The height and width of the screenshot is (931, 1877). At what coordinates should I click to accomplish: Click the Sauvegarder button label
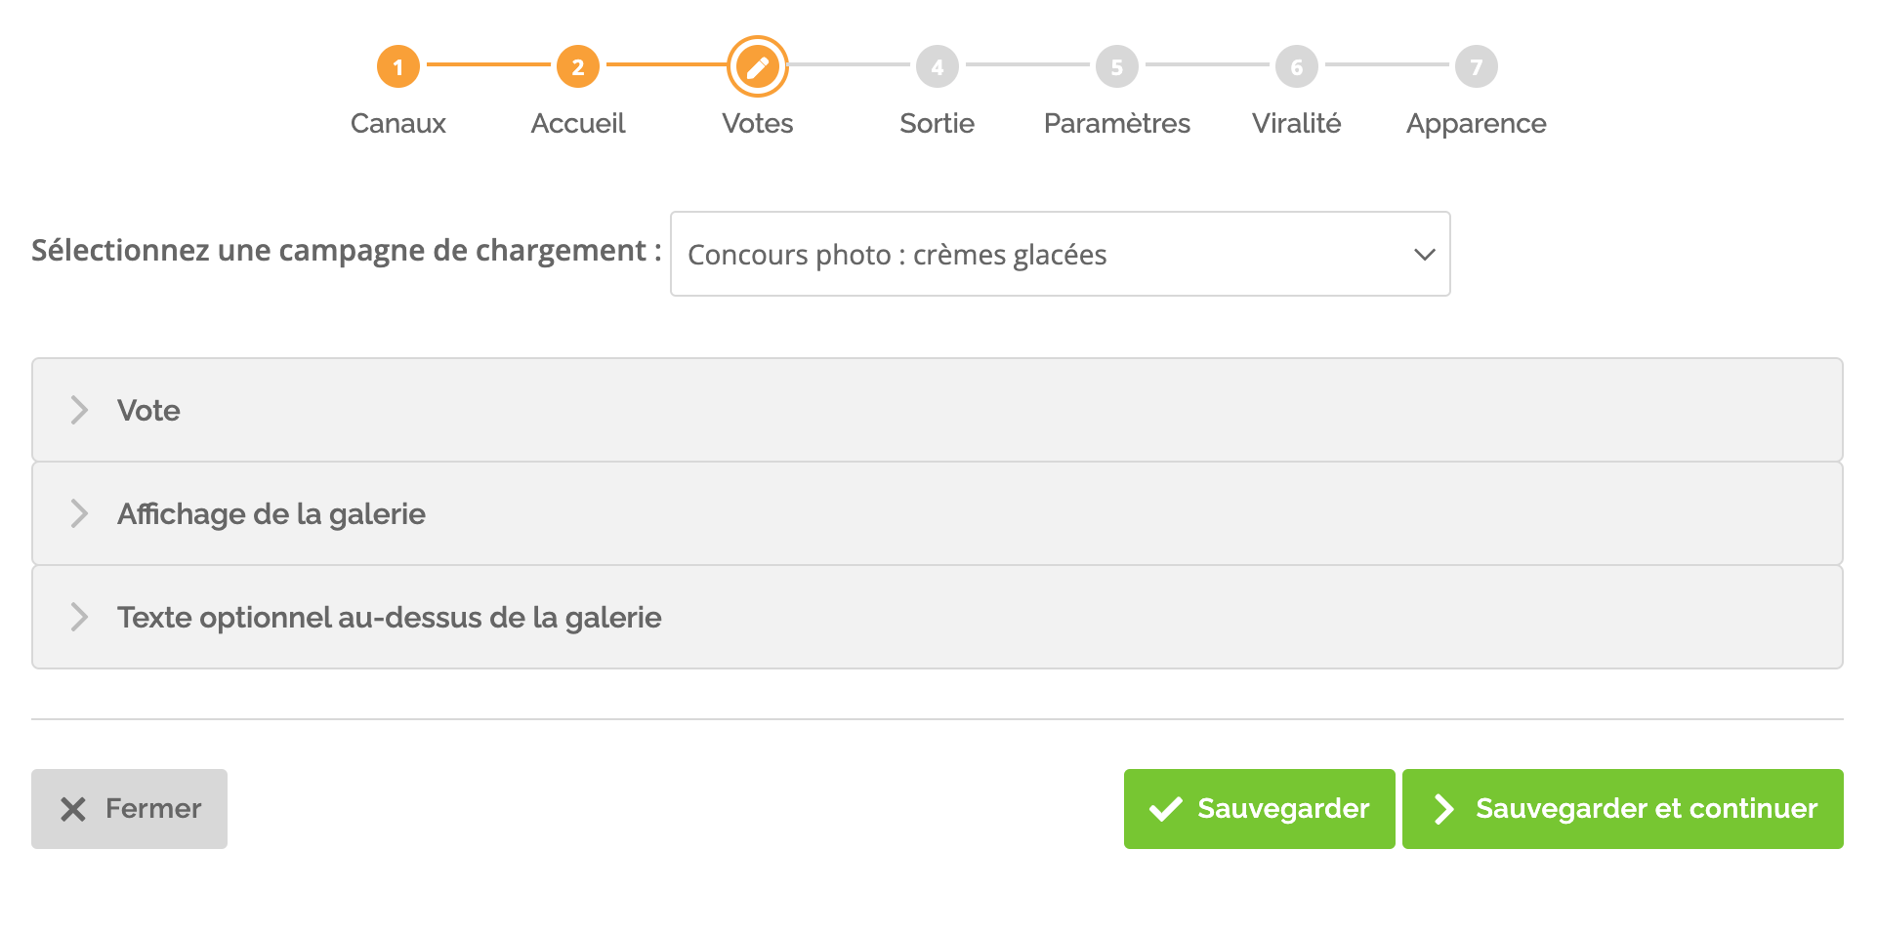[x=1283, y=809]
